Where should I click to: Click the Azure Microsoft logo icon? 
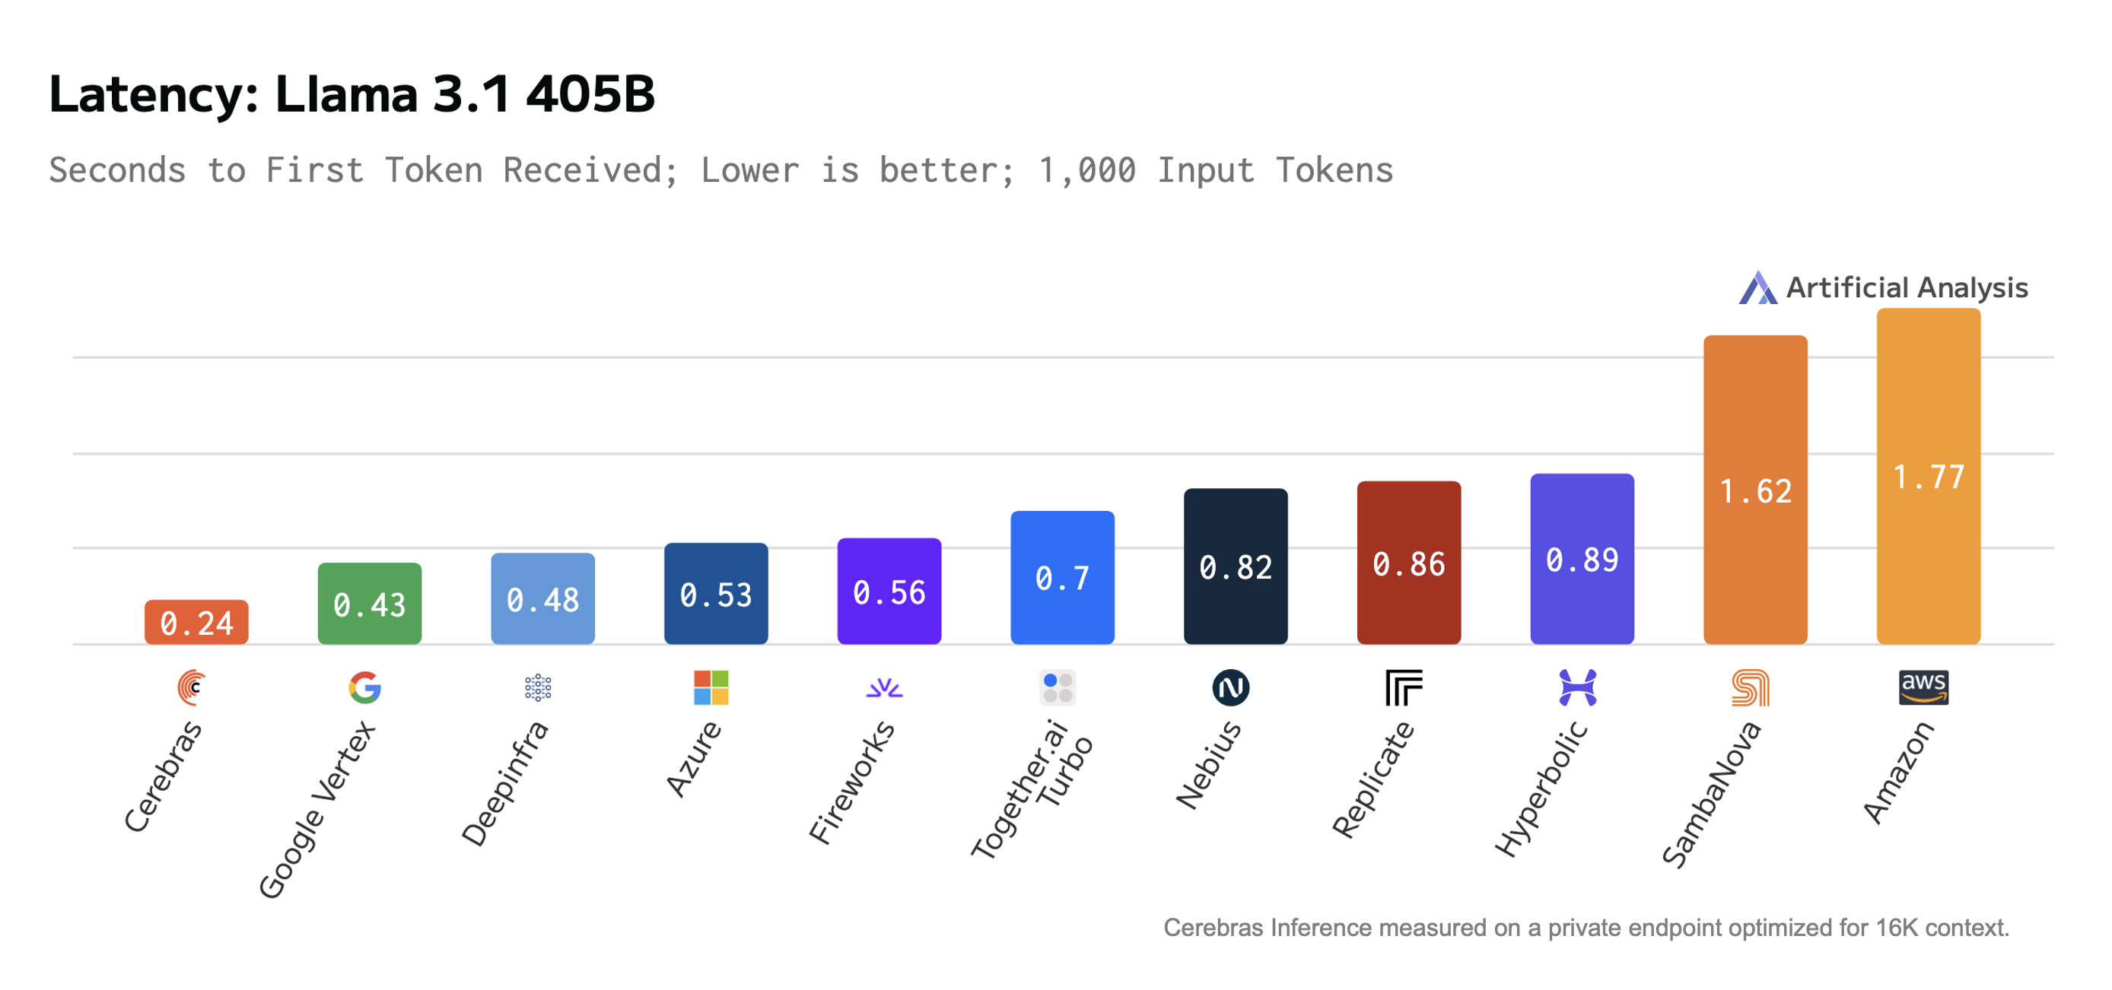[x=711, y=687]
